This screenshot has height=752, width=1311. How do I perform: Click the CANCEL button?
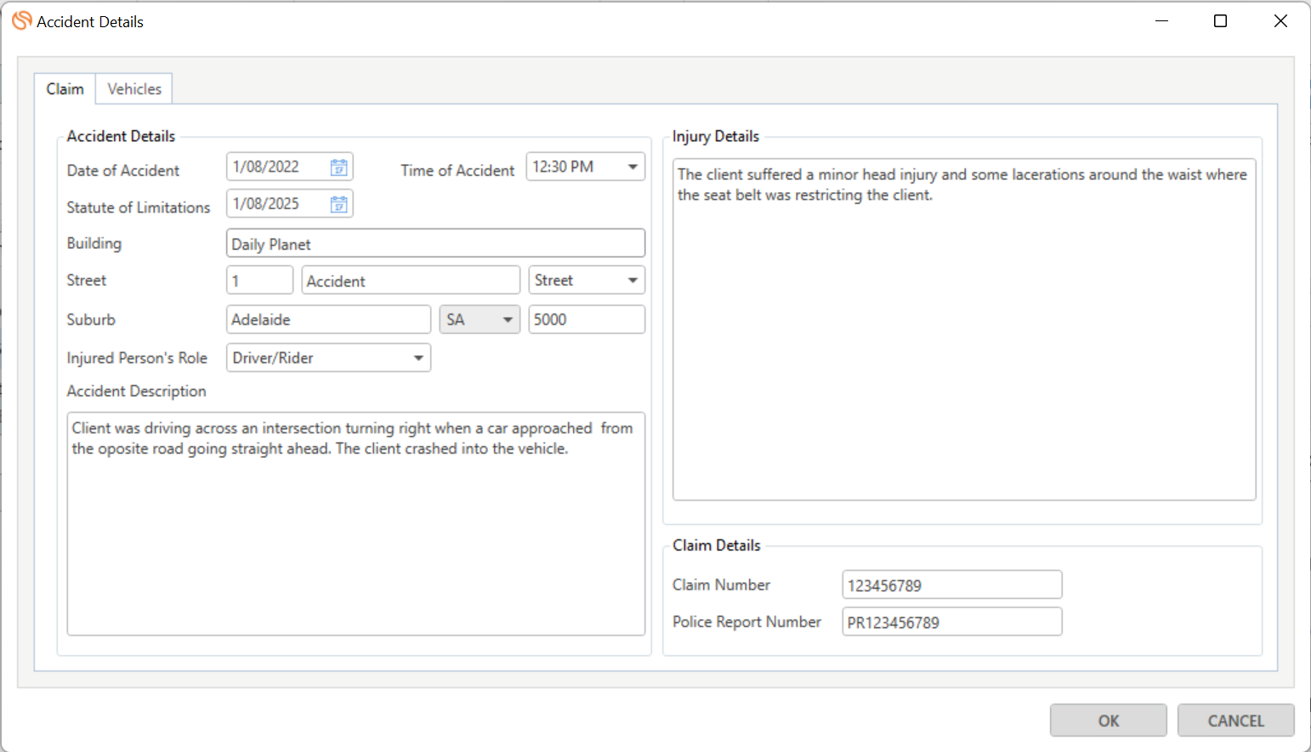click(x=1235, y=721)
